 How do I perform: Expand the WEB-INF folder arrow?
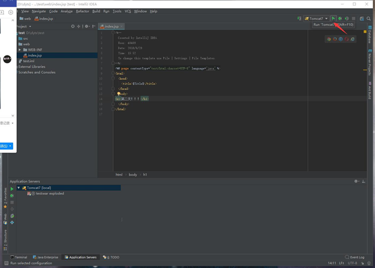(19, 50)
